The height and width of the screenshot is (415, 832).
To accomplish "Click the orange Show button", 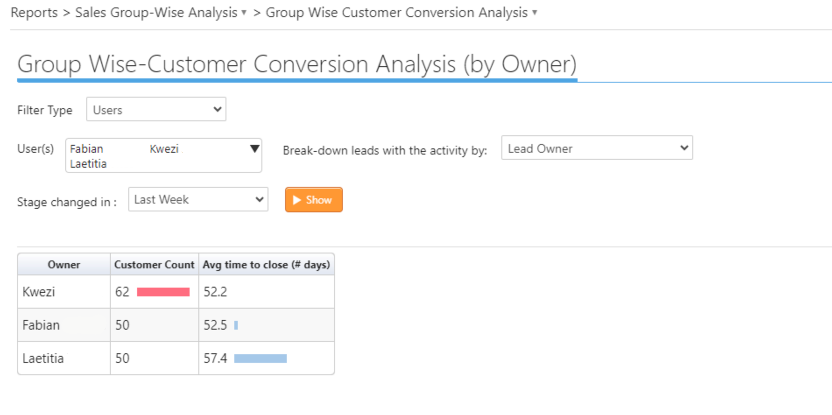I will click(x=314, y=200).
